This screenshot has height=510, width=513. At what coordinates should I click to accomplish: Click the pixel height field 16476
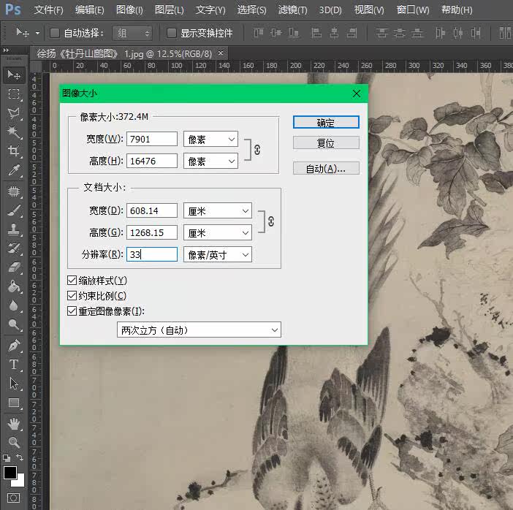tap(152, 161)
